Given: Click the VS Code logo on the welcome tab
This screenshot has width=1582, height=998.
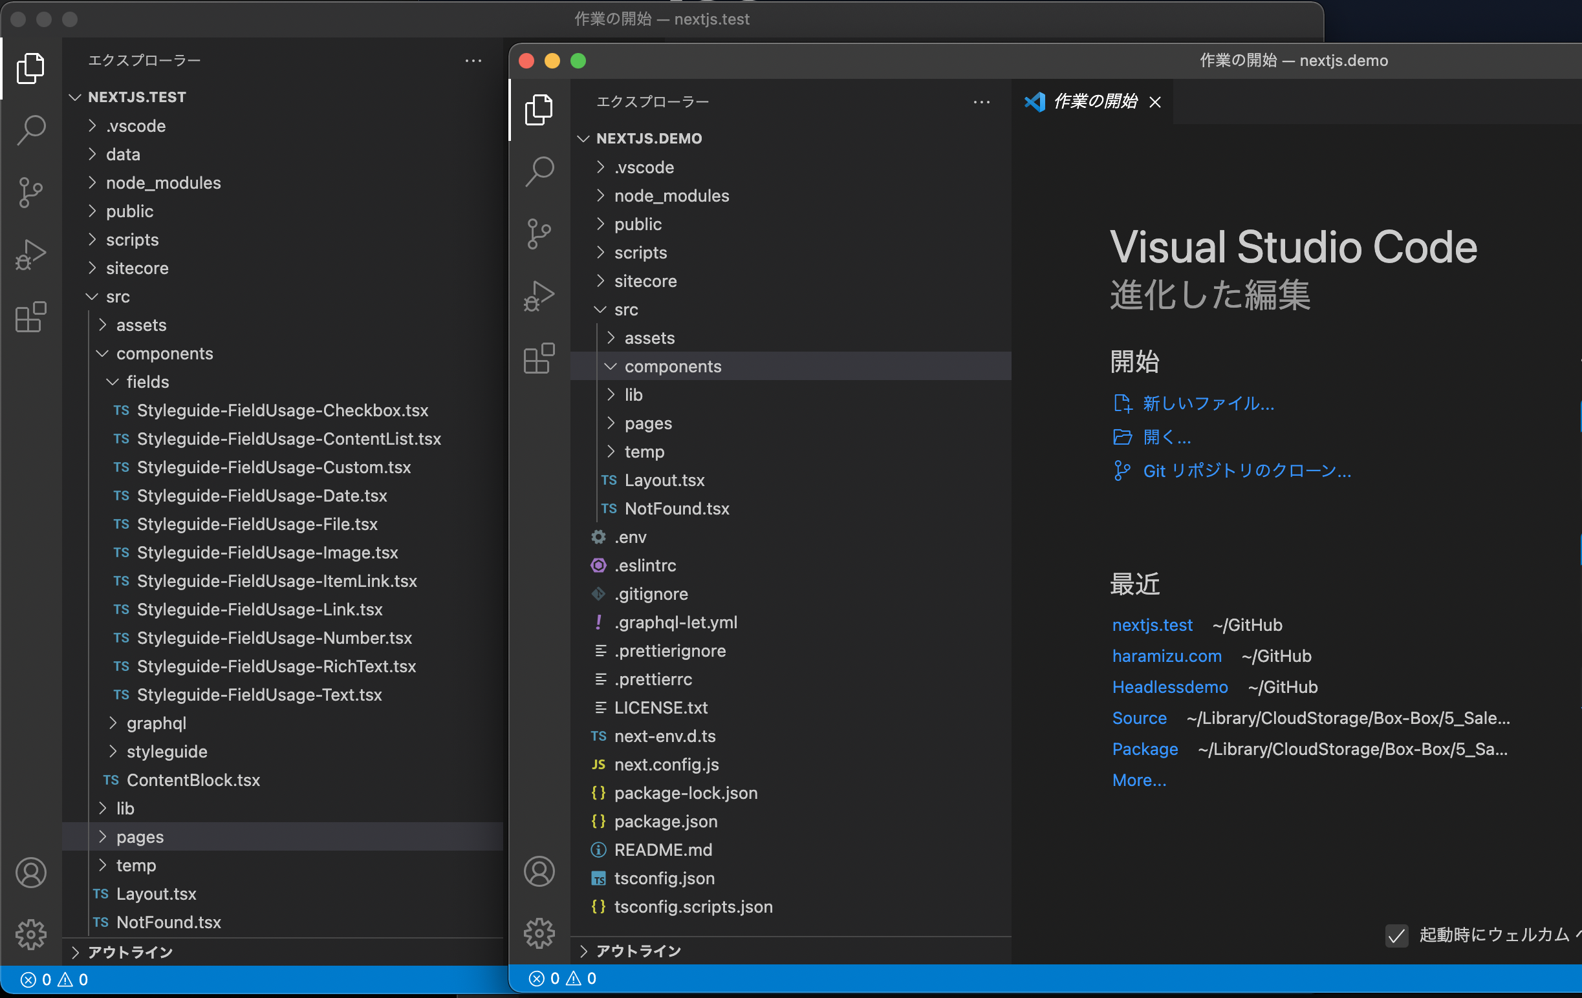Looking at the screenshot, I should click(1035, 101).
